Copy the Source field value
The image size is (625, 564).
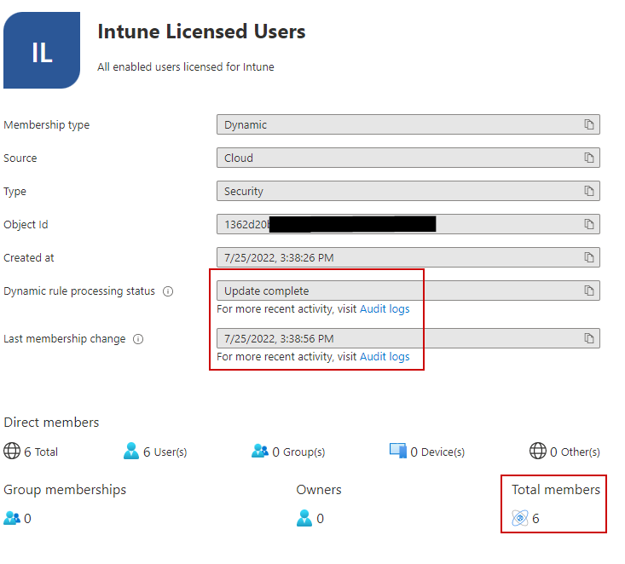[x=588, y=158]
